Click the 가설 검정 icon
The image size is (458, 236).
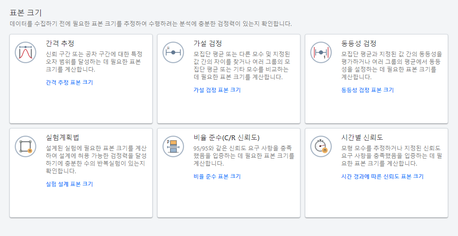(173, 52)
